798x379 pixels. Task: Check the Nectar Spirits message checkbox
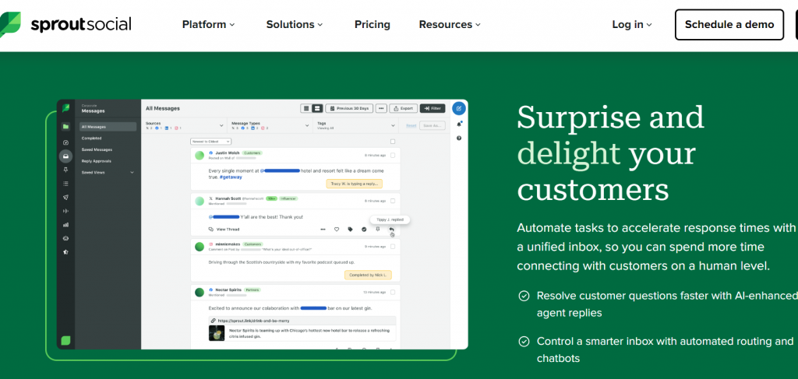[x=393, y=292]
